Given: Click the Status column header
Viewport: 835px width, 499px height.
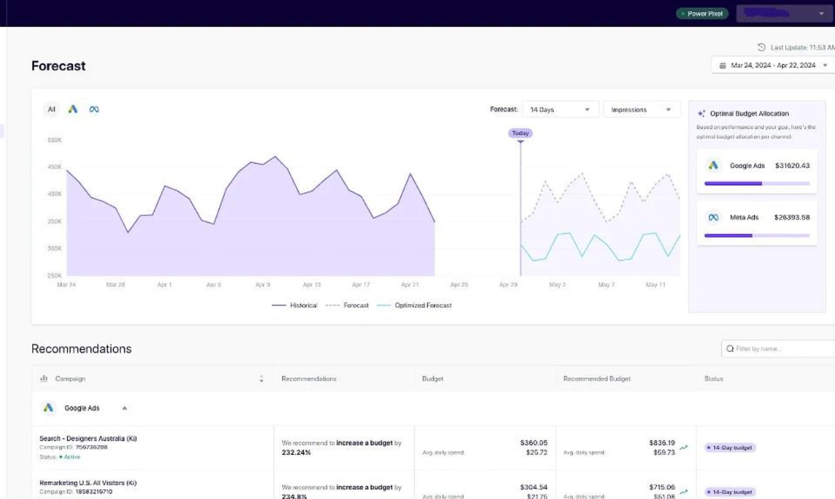Looking at the screenshot, I should (713, 379).
